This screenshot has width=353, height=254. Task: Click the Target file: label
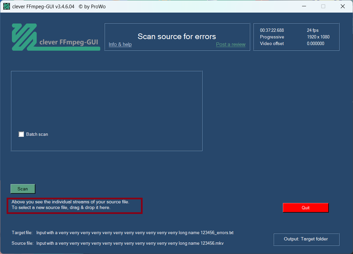tap(22, 232)
